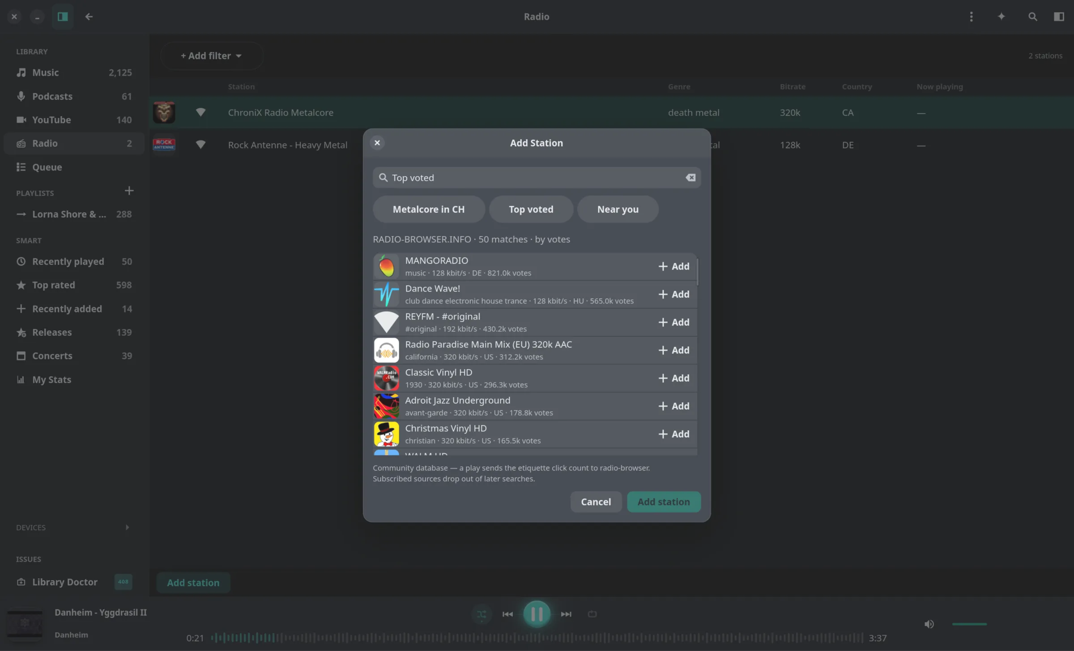Go back with the arrow icon
Image resolution: width=1074 pixels, height=651 pixels.
(x=89, y=17)
